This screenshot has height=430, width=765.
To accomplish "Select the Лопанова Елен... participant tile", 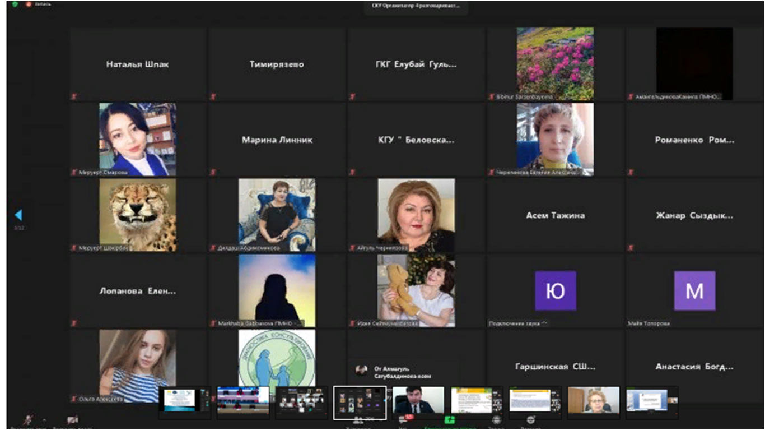I will [138, 291].
